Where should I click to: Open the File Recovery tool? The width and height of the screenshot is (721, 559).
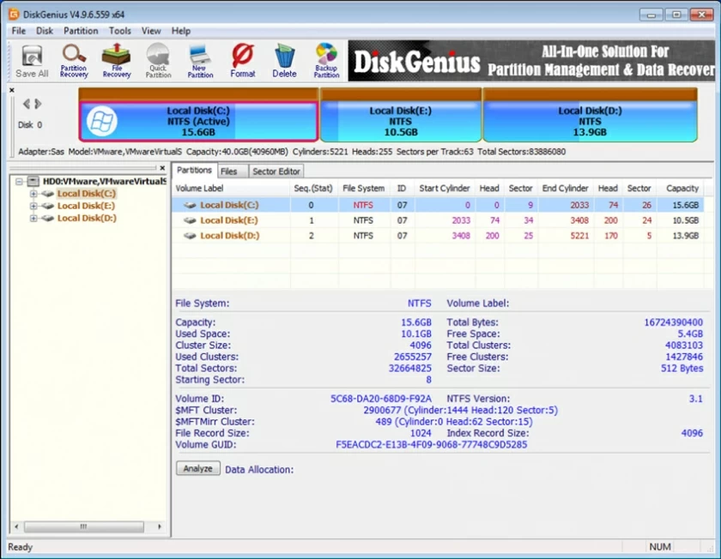116,58
